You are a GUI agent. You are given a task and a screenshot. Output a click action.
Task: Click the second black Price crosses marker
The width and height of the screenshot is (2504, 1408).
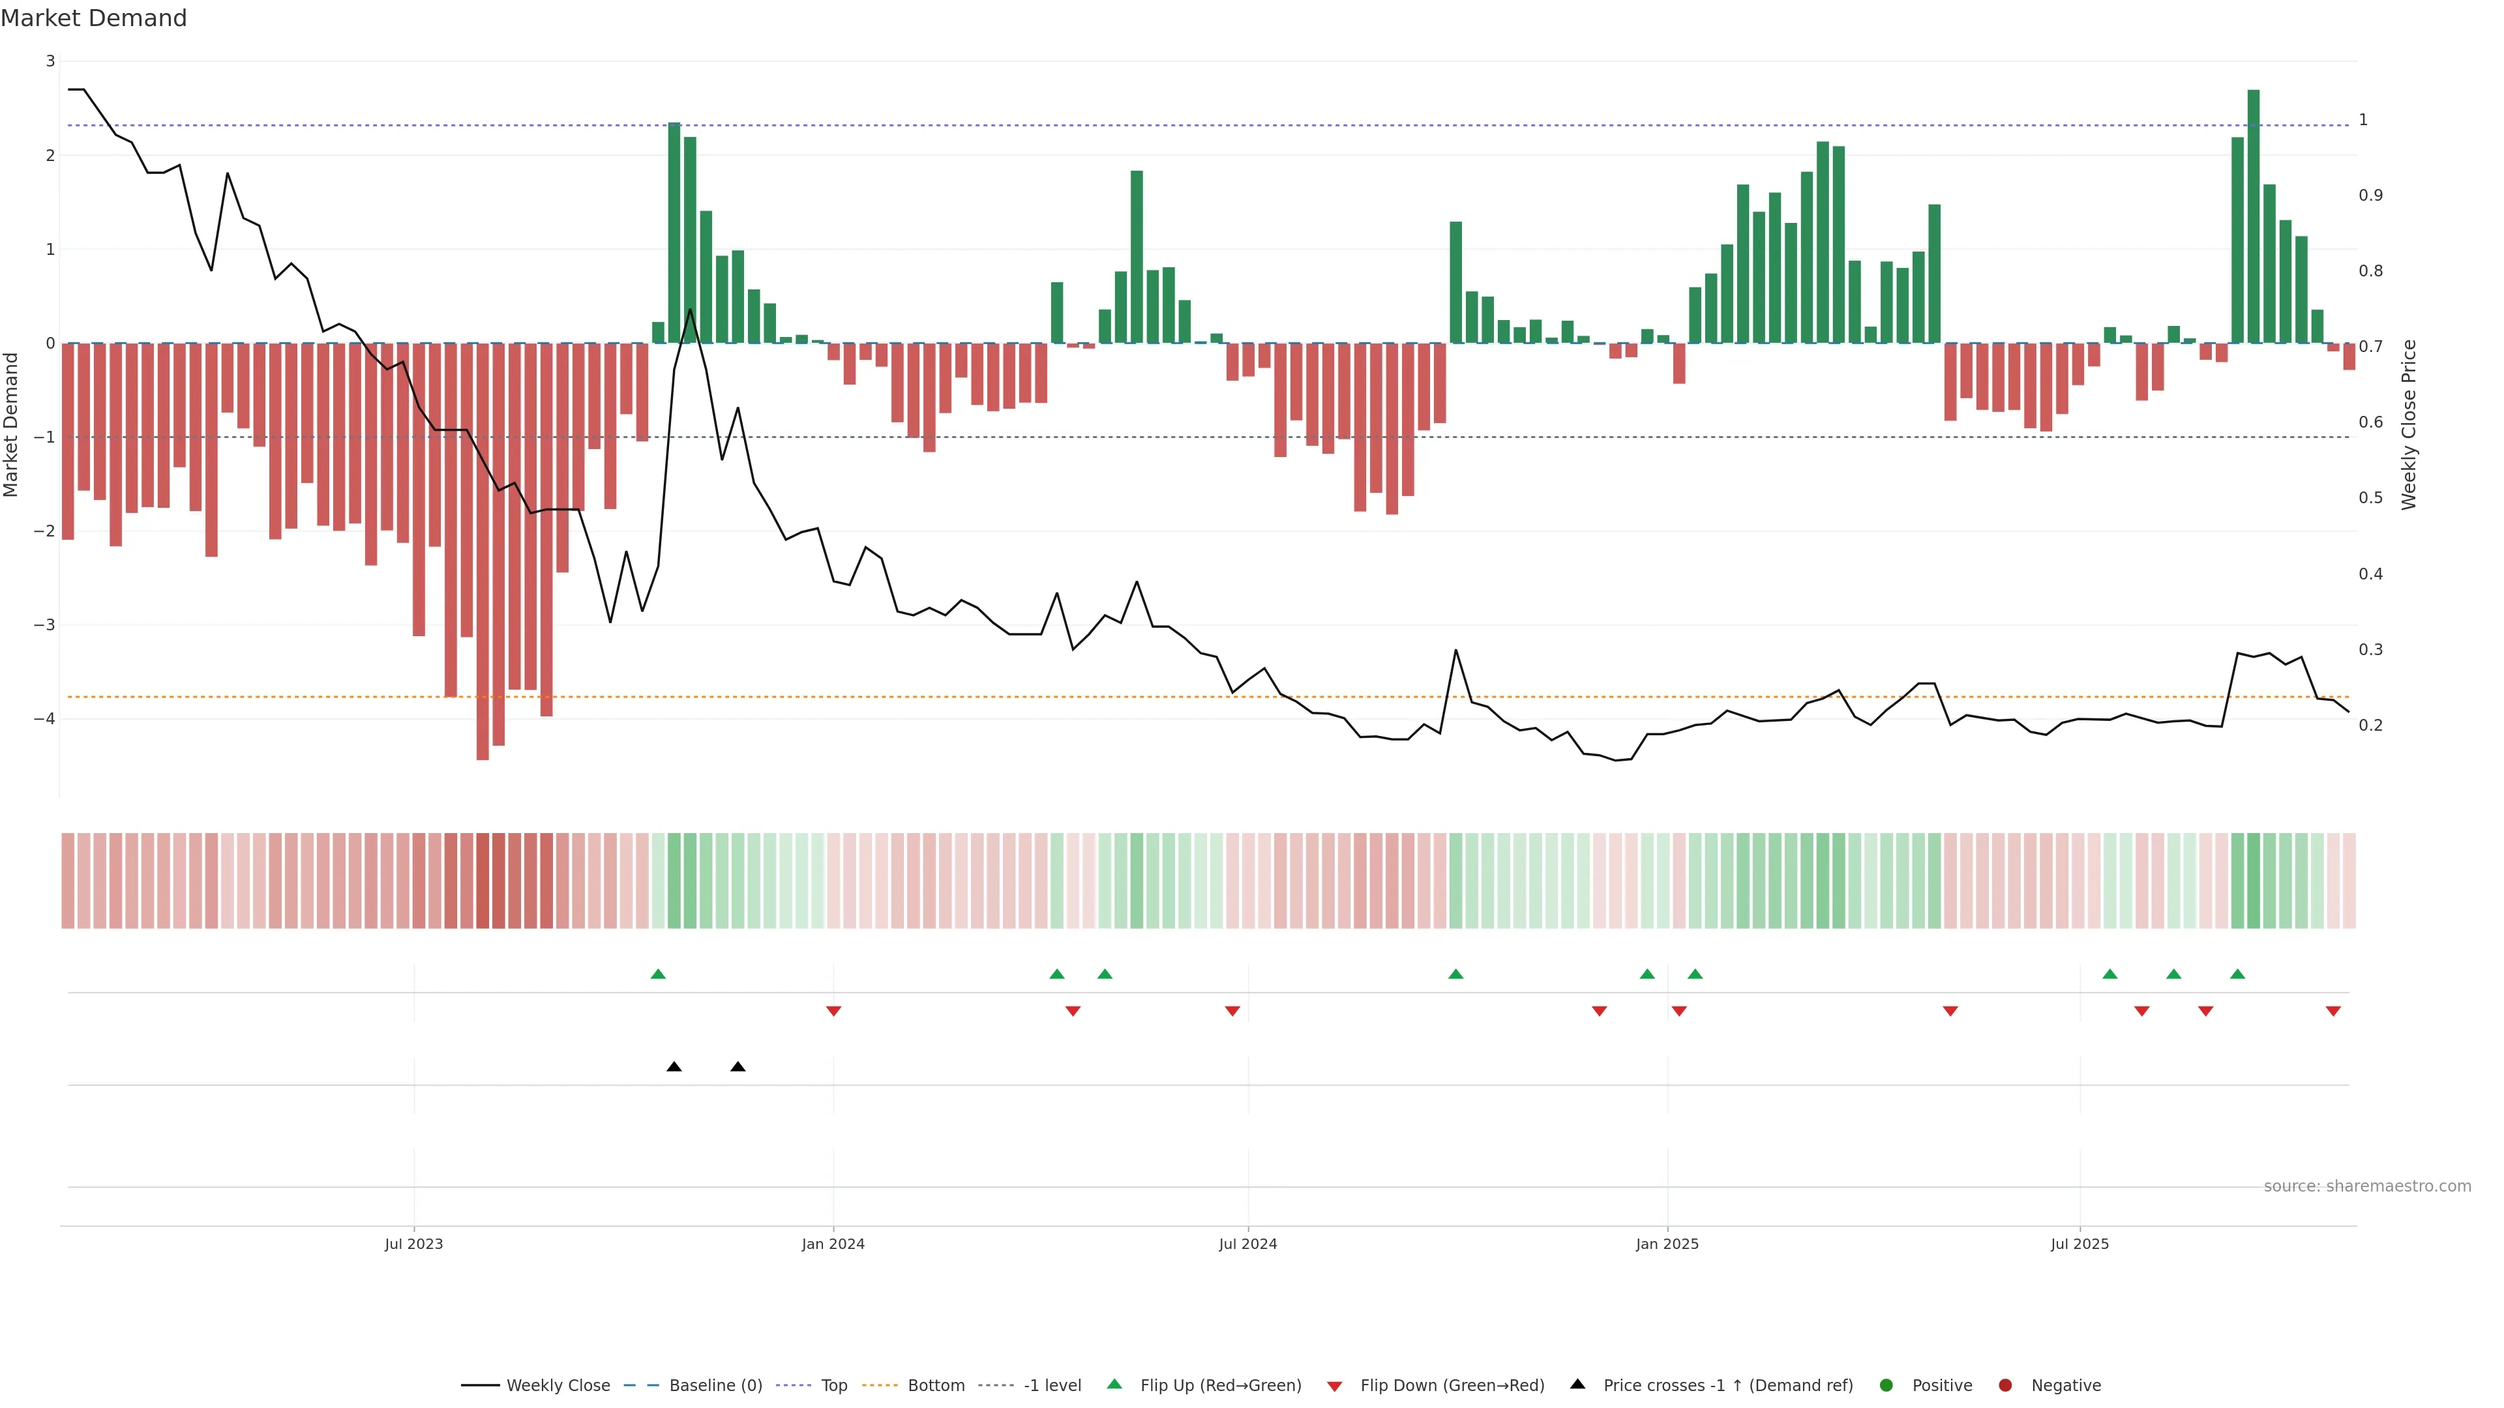pyautogui.click(x=738, y=1067)
